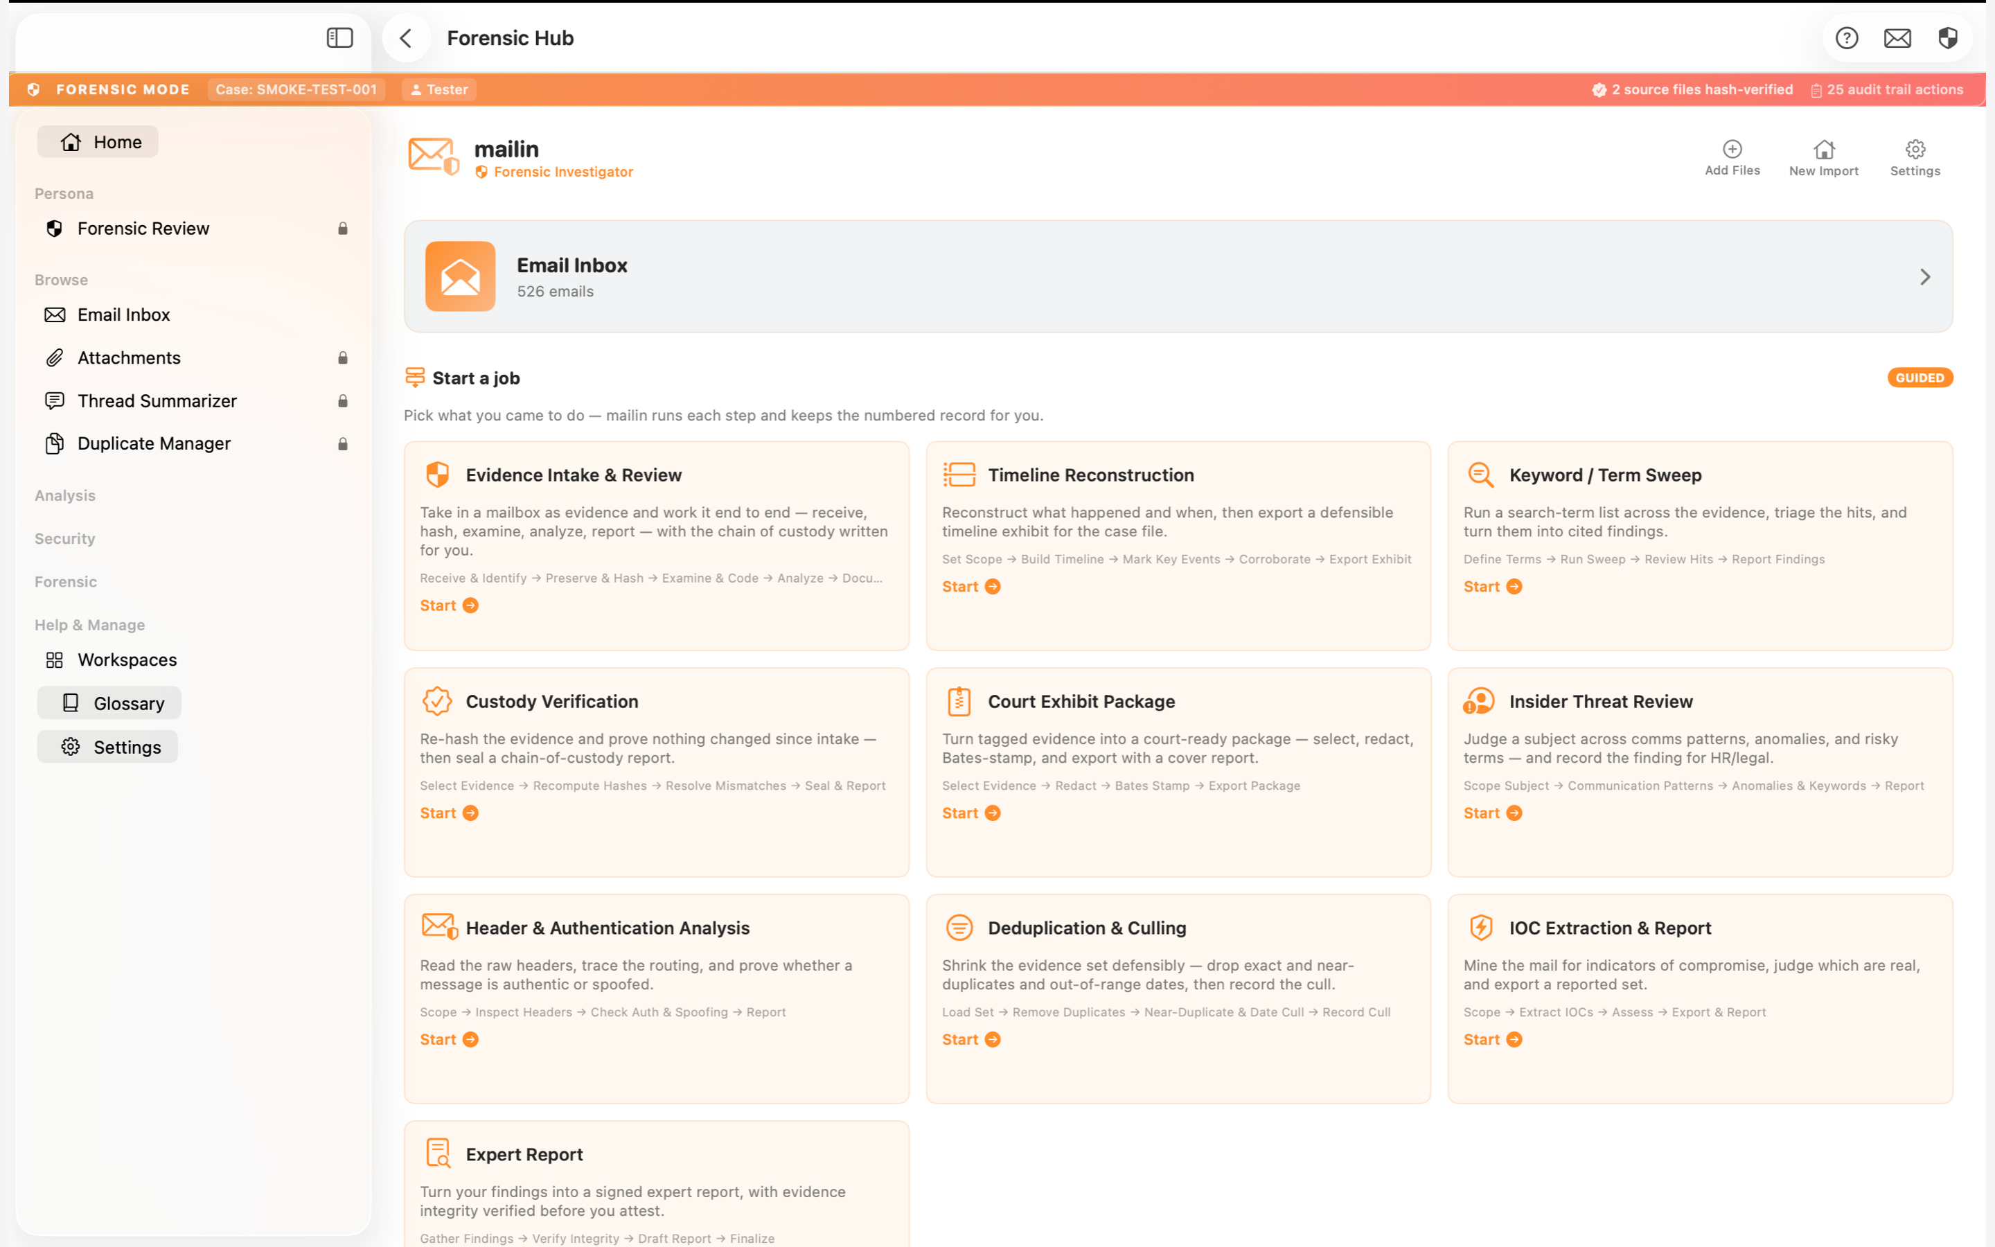Image resolution: width=1995 pixels, height=1247 pixels.
Task: Start the Deduplication & Culling job
Action: tap(971, 1039)
